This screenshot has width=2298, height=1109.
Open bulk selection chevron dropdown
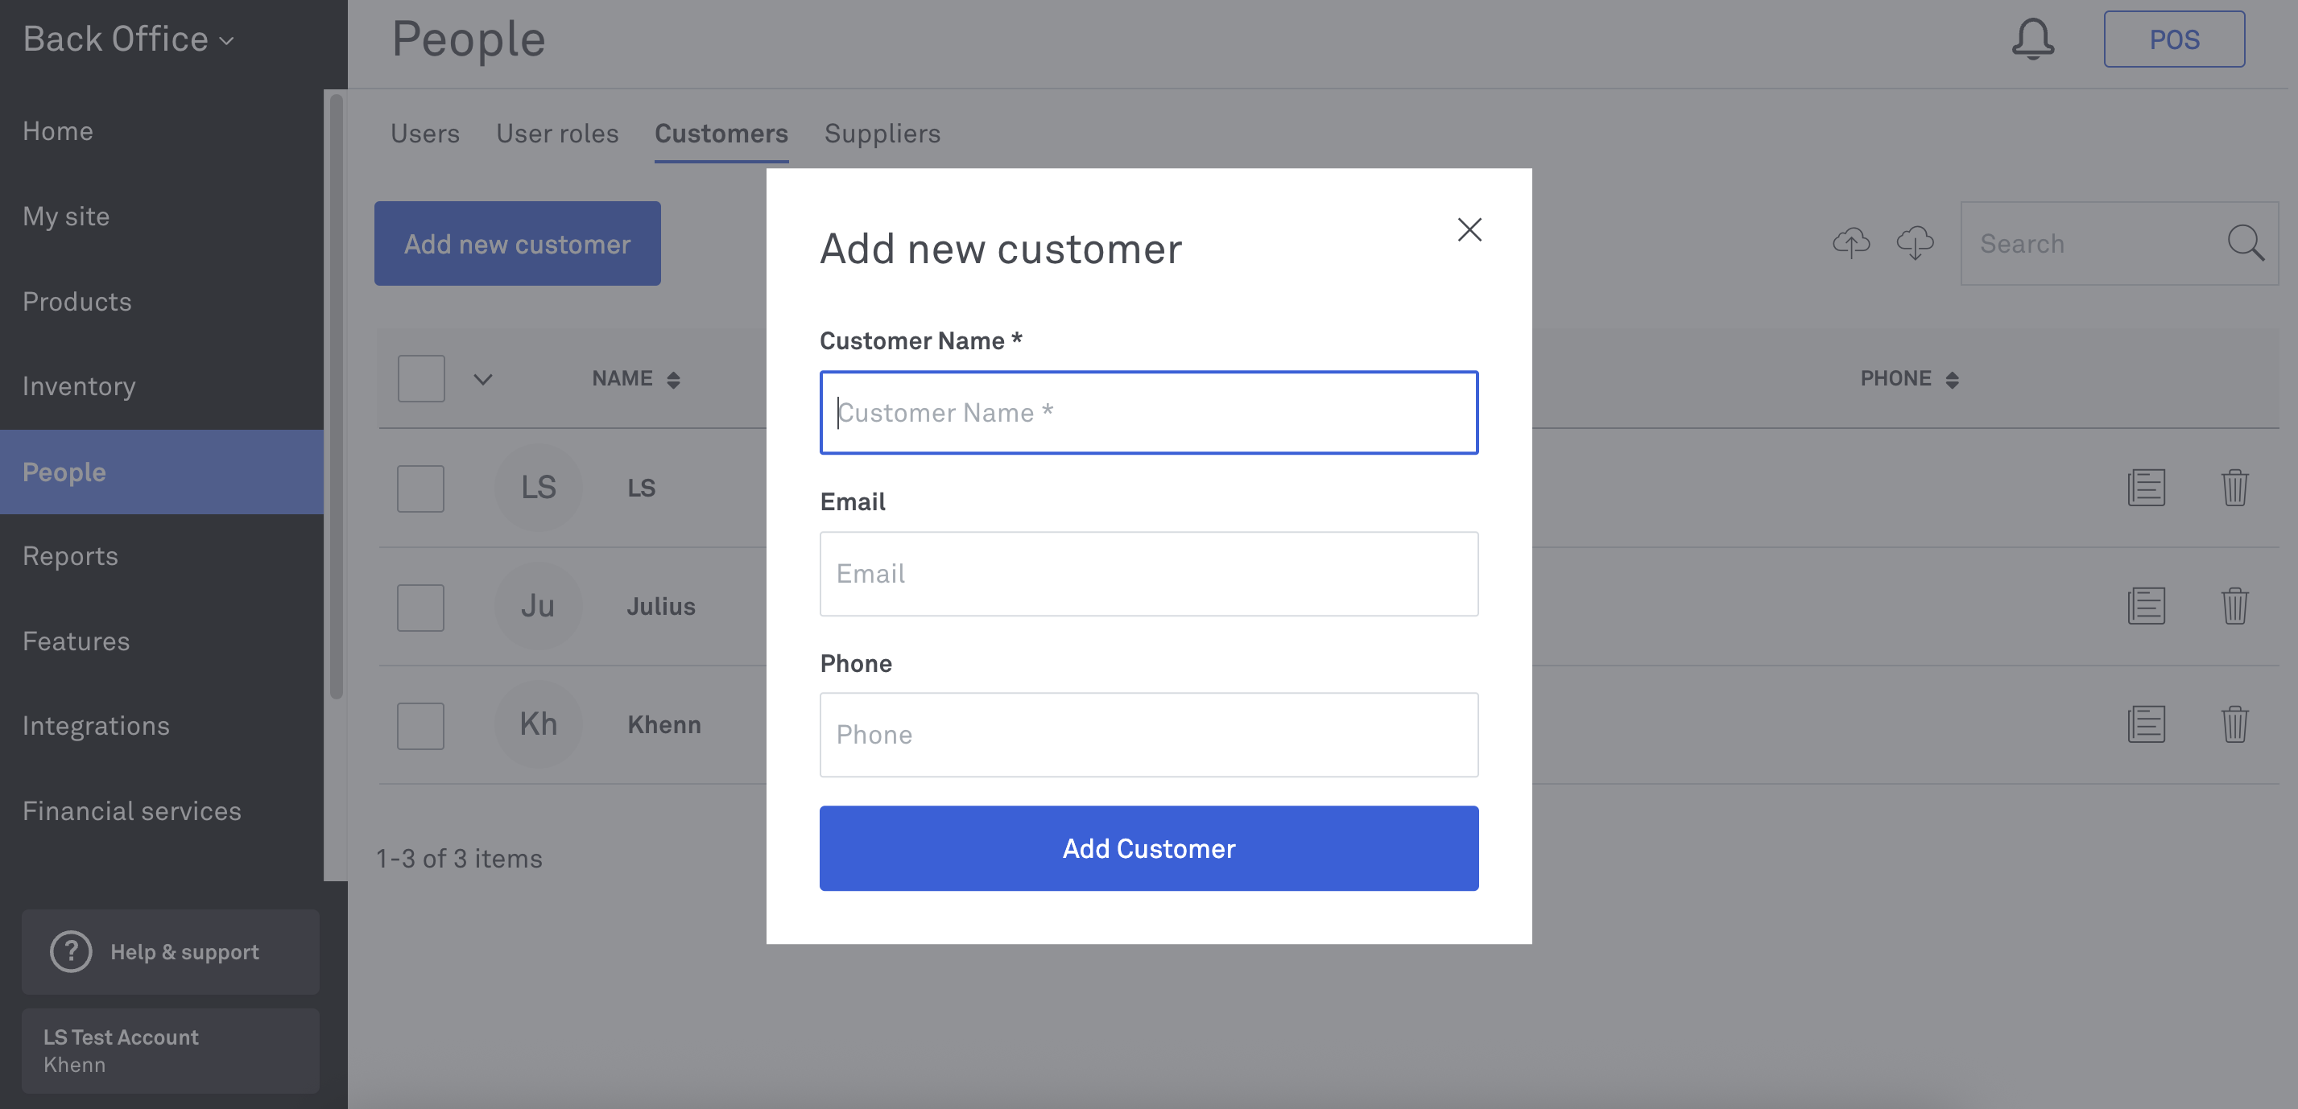point(482,380)
